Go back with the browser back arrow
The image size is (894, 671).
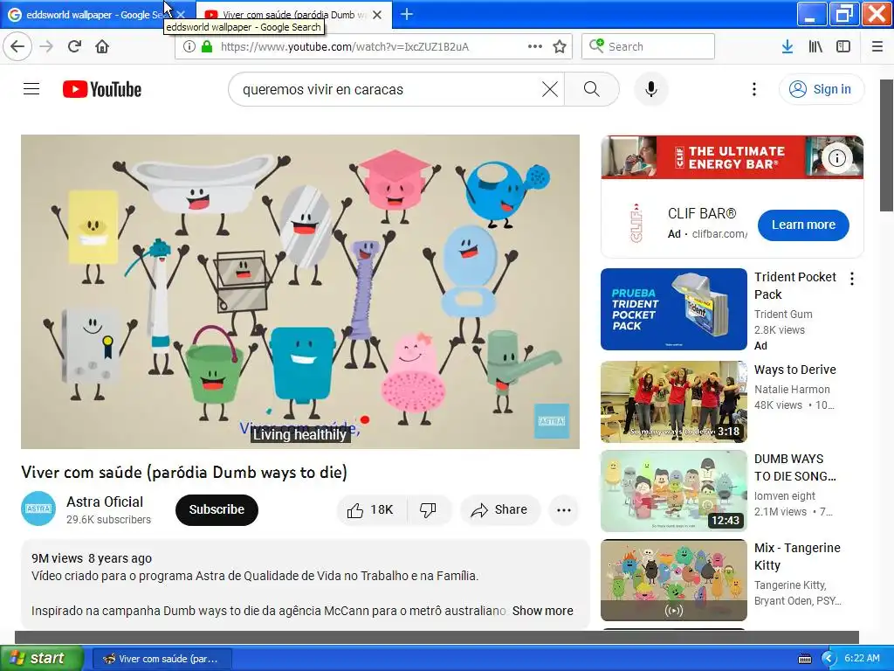coord(17,46)
